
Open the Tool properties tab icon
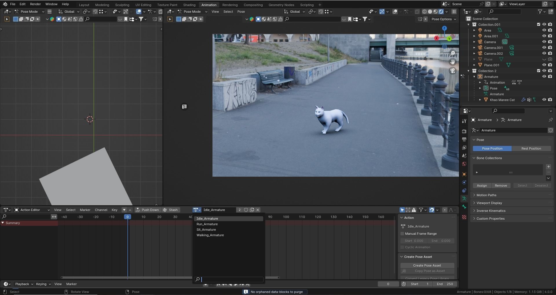click(464, 121)
